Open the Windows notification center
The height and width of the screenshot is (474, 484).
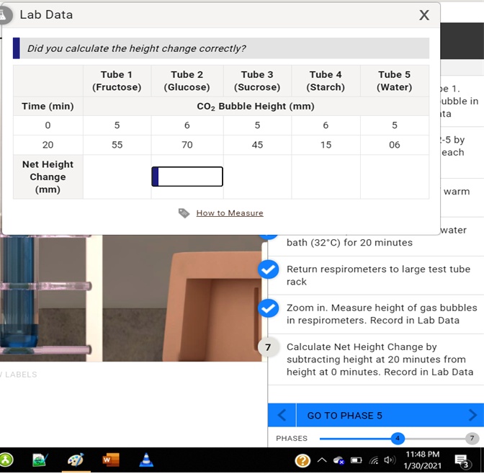coord(463,460)
